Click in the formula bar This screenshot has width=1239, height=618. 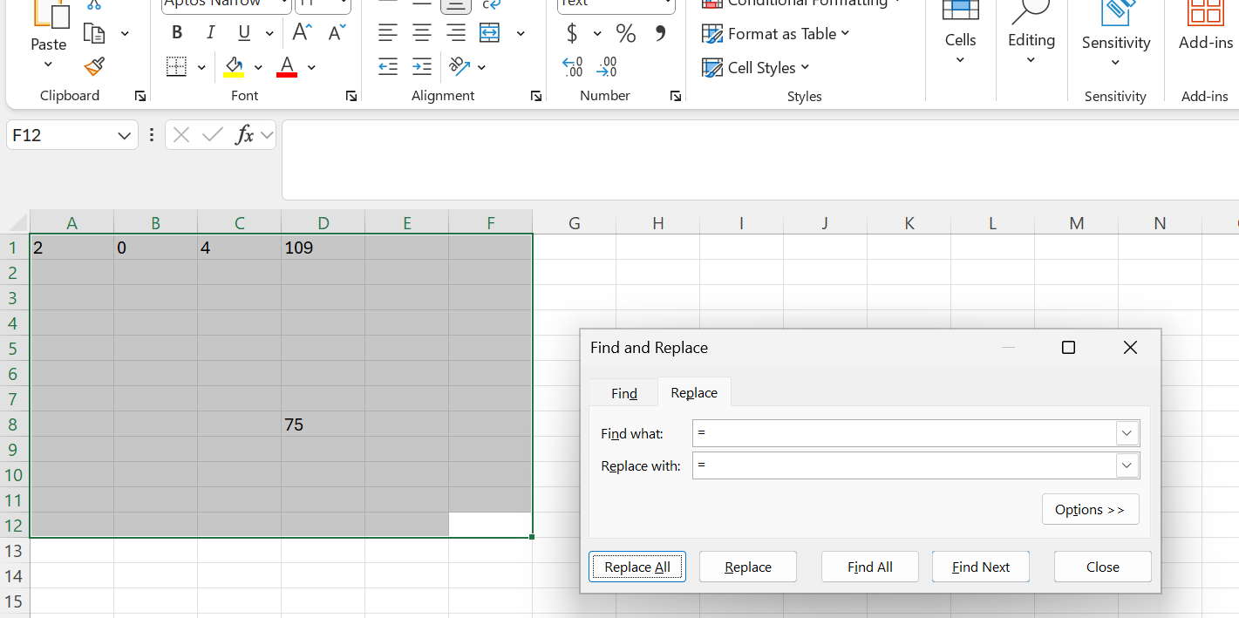[759, 160]
